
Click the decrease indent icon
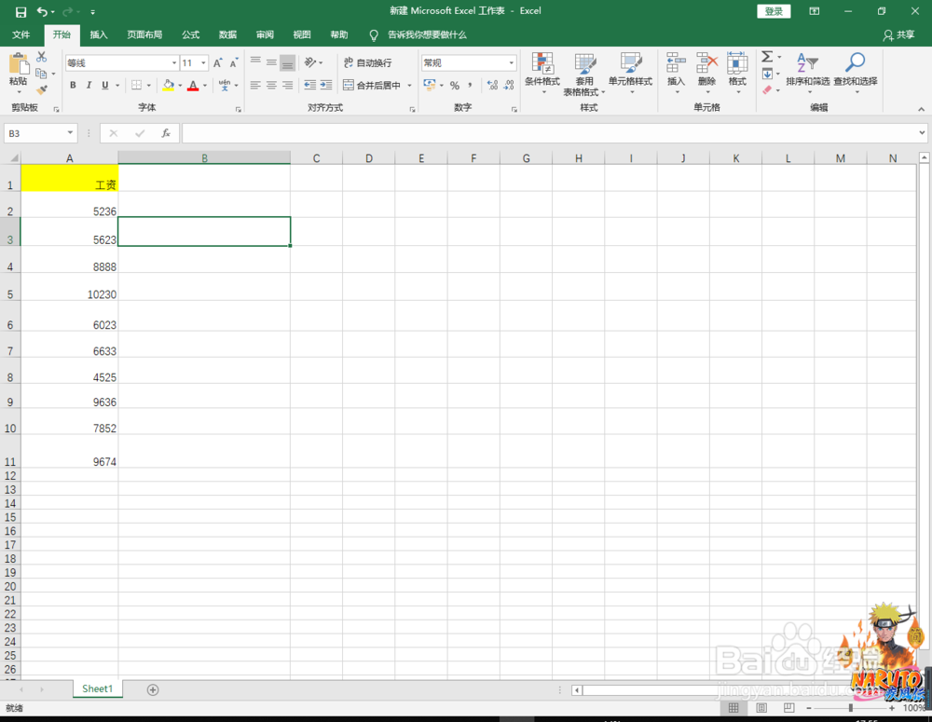pos(310,85)
